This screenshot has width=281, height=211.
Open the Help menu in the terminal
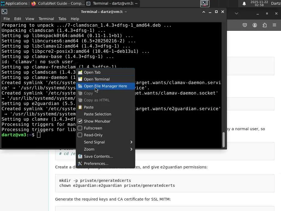75,19
